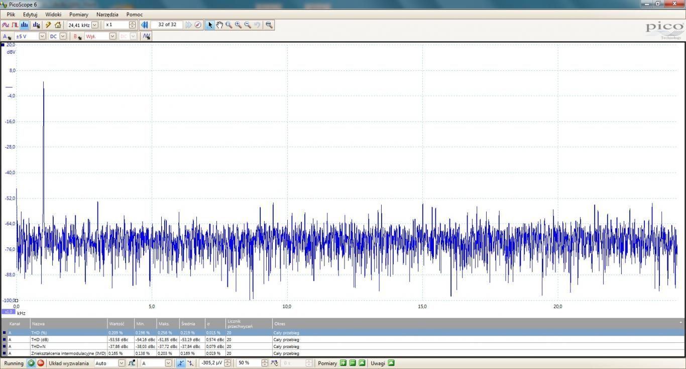The width and height of the screenshot is (686, 369).
Task: Click the channel A color square on dBV axis
Action: pos(3,45)
